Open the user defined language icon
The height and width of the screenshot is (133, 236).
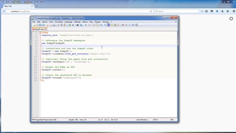click(112, 25)
